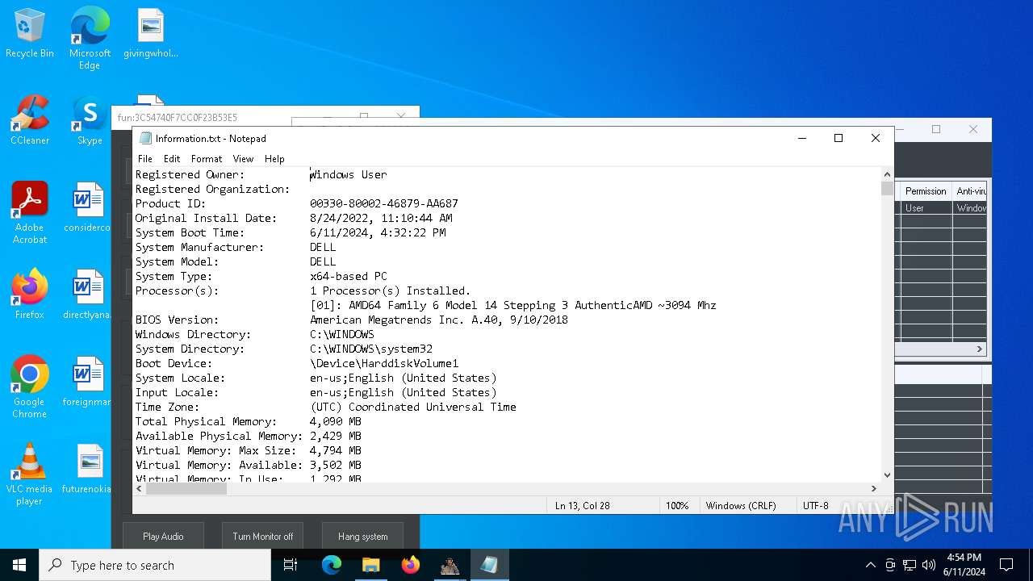Click the Notepad vertical scrollbar thumb

[888, 189]
